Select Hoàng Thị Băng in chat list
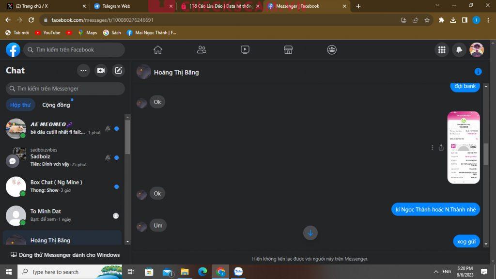The width and height of the screenshot is (496, 279). tap(62, 238)
